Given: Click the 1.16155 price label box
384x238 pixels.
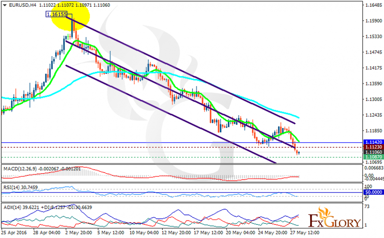Looking at the screenshot, I should coord(56,15).
